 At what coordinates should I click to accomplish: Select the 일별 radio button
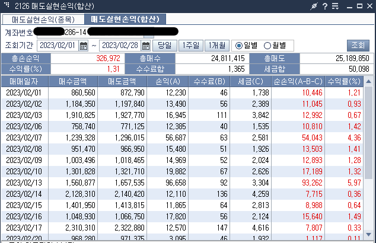(x=239, y=46)
